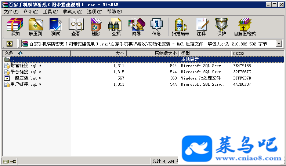286x166 pixels.
Task: Sort by Packed size (压缩后大小) header
Action: pyautogui.click(x=153, y=54)
